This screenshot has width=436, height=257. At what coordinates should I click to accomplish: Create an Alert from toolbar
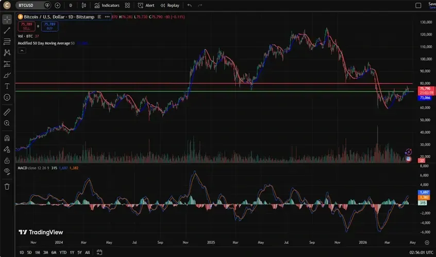(x=146, y=5)
